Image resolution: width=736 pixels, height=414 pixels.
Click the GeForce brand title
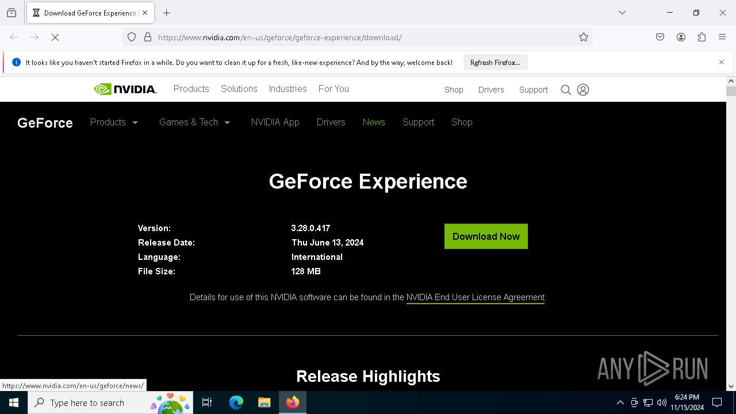click(45, 122)
